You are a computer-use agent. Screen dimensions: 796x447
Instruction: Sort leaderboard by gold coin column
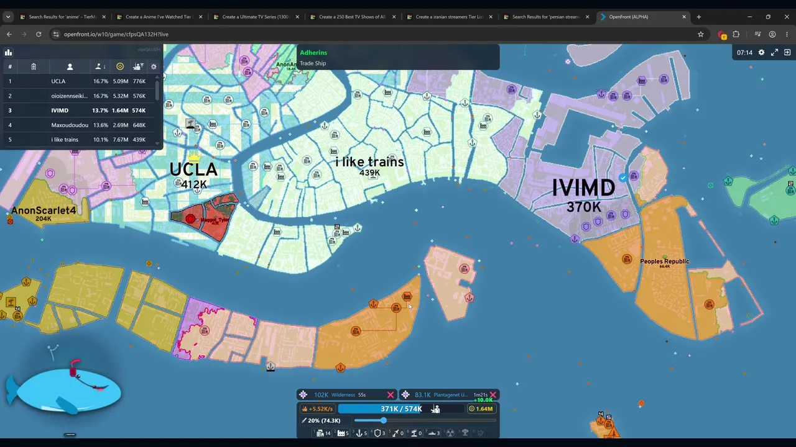pyautogui.click(x=120, y=66)
